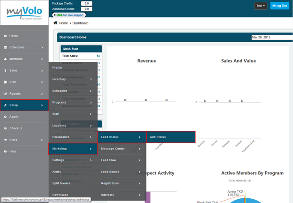Expand the Message Center submenu
293x203 pixels.
[x=122, y=149]
